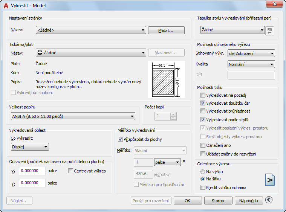The width and height of the screenshot is (286, 212).
Task: Open page setup Název dropdown
Action: click(x=91, y=30)
